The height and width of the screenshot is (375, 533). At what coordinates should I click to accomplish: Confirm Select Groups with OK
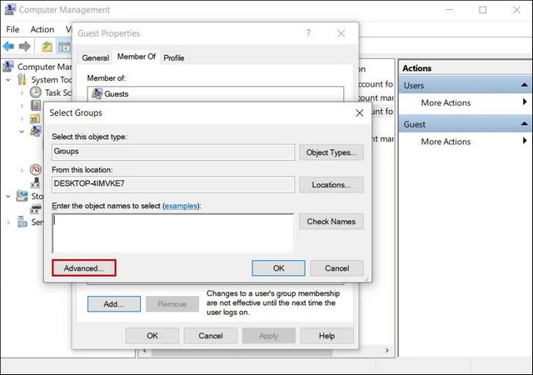[x=279, y=268]
